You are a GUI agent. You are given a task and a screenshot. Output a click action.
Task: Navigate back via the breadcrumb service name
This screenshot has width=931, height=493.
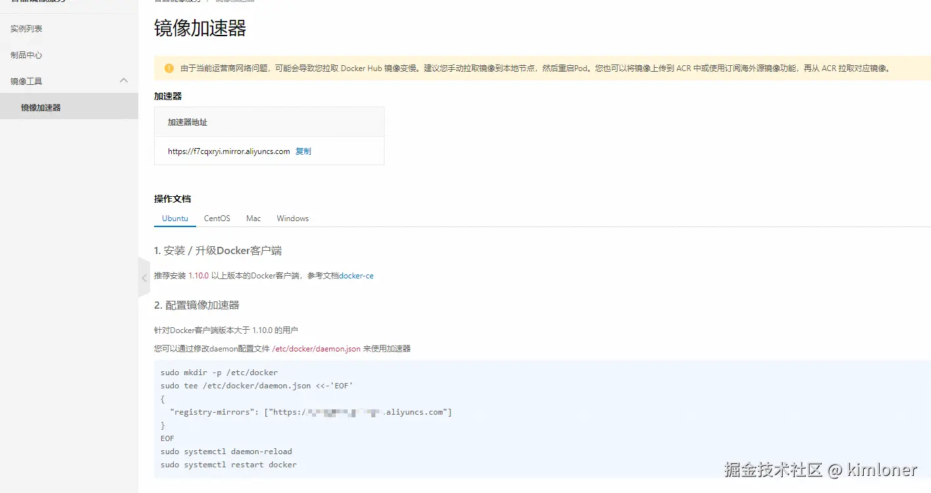[x=178, y=1]
